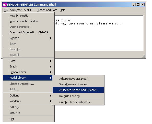Click the highlighted Model Library item
This screenshot has height=124, width=152.
[x=28, y=78]
